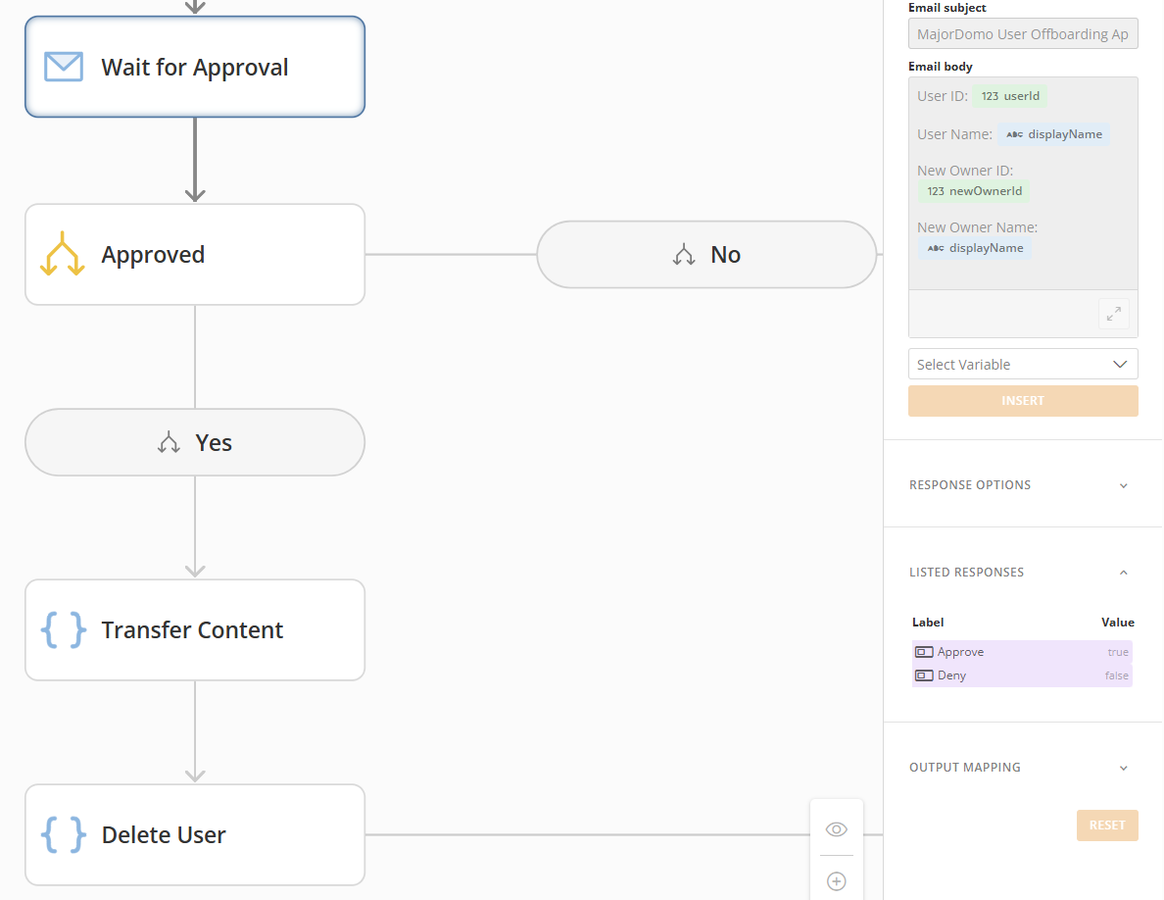Click the curly braces icon on Delete User
Image resolution: width=1164 pixels, height=900 pixels.
pos(63,834)
